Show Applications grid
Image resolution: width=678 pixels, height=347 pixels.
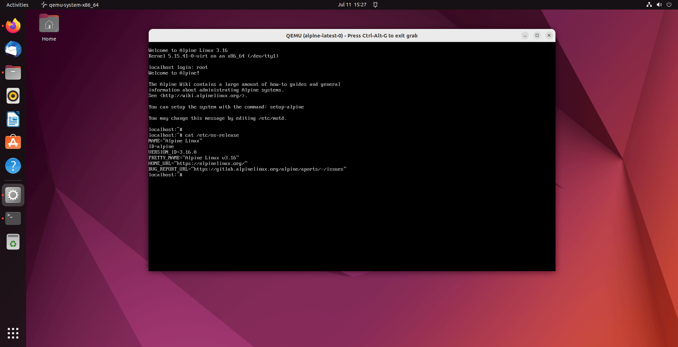[13, 333]
